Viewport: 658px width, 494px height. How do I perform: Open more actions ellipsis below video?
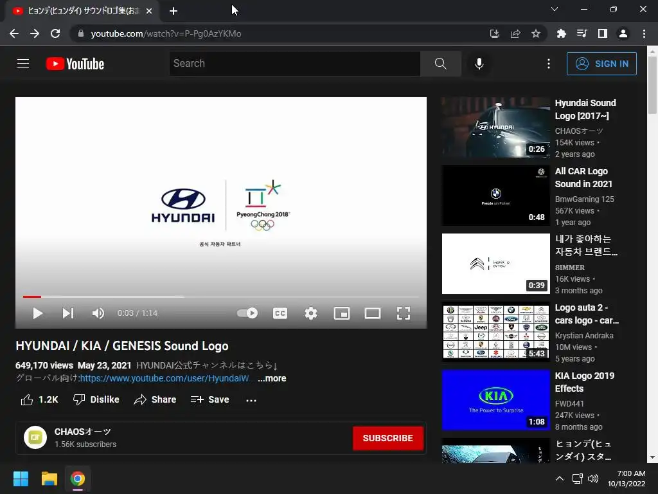click(251, 400)
